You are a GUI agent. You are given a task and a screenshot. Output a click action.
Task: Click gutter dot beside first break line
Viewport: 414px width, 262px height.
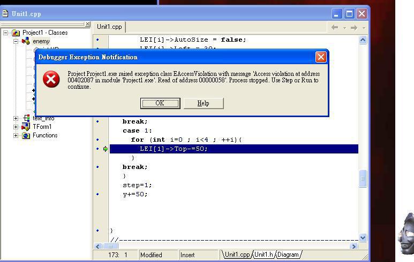(x=97, y=121)
